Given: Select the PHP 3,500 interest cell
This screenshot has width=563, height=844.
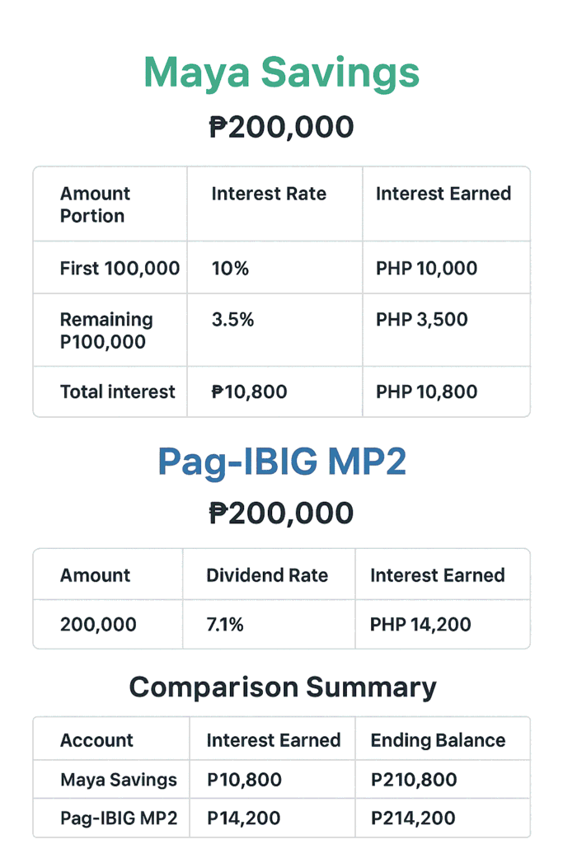Looking at the screenshot, I should tap(421, 319).
